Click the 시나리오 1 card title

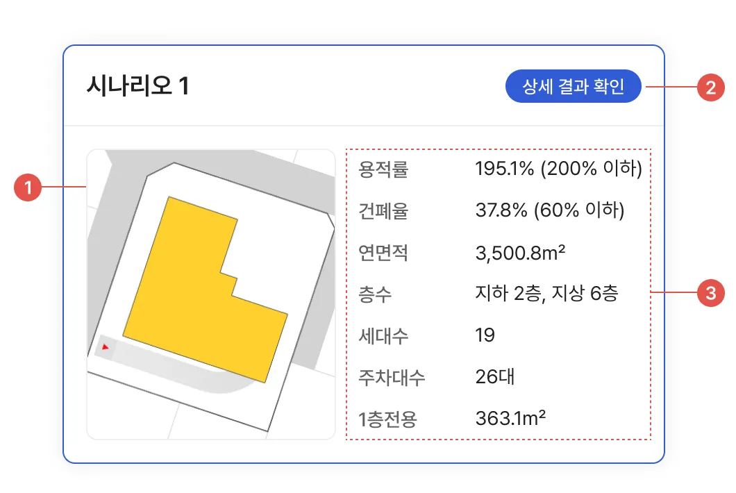[137, 87]
